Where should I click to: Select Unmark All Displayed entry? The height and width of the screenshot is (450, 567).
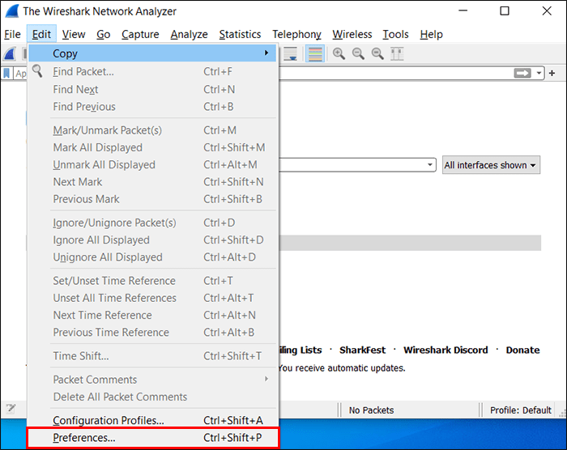[x=153, y=165]
